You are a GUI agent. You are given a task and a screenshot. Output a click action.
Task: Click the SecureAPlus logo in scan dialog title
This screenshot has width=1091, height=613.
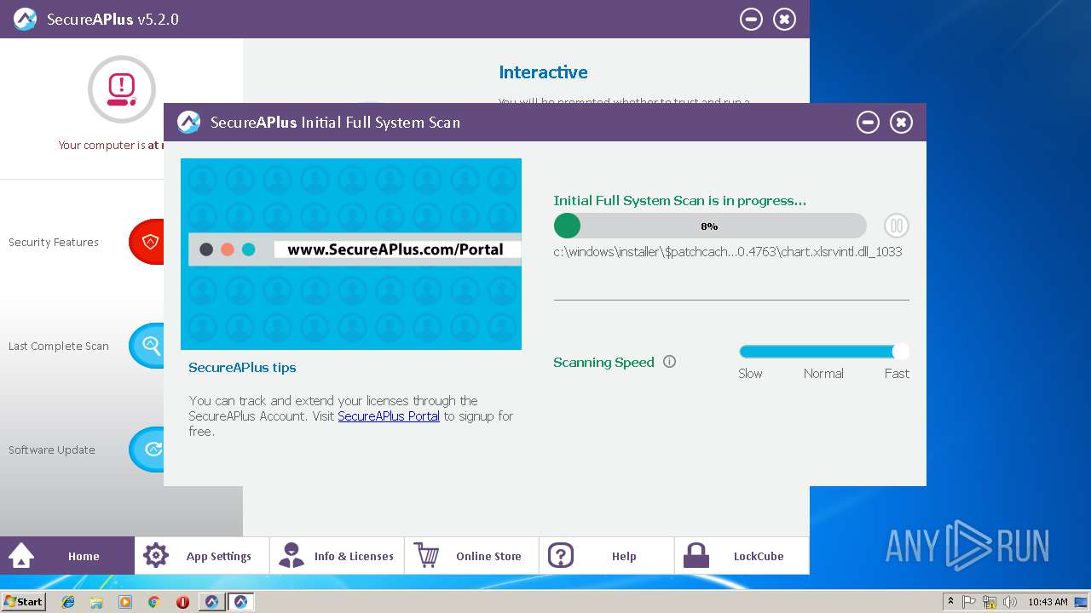[188, 123]
